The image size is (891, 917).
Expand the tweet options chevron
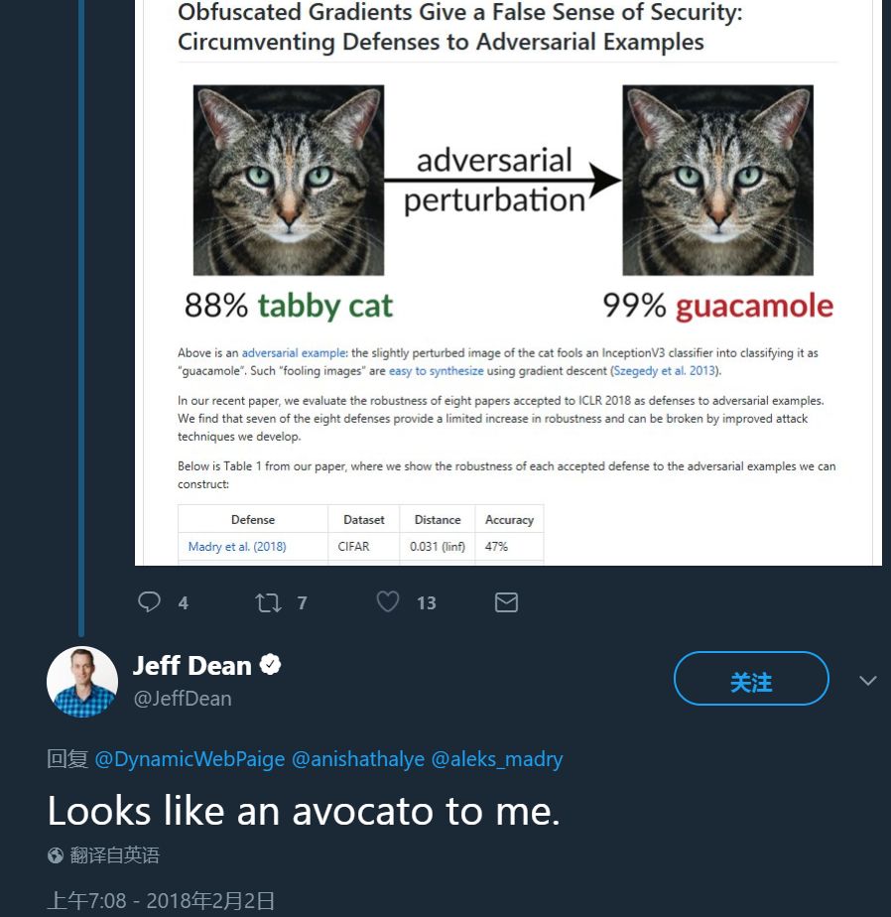pyautogui.click(x=868, y=681)
